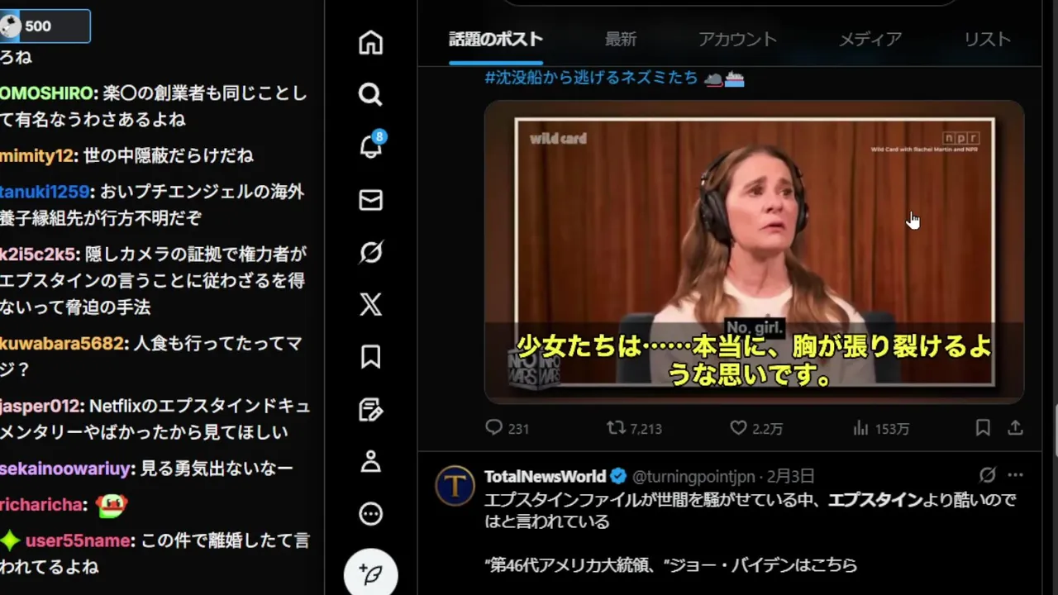Screen dimensions: 1058x595
Task: Click the round Post compose button
Action: (x=370, y=574)
